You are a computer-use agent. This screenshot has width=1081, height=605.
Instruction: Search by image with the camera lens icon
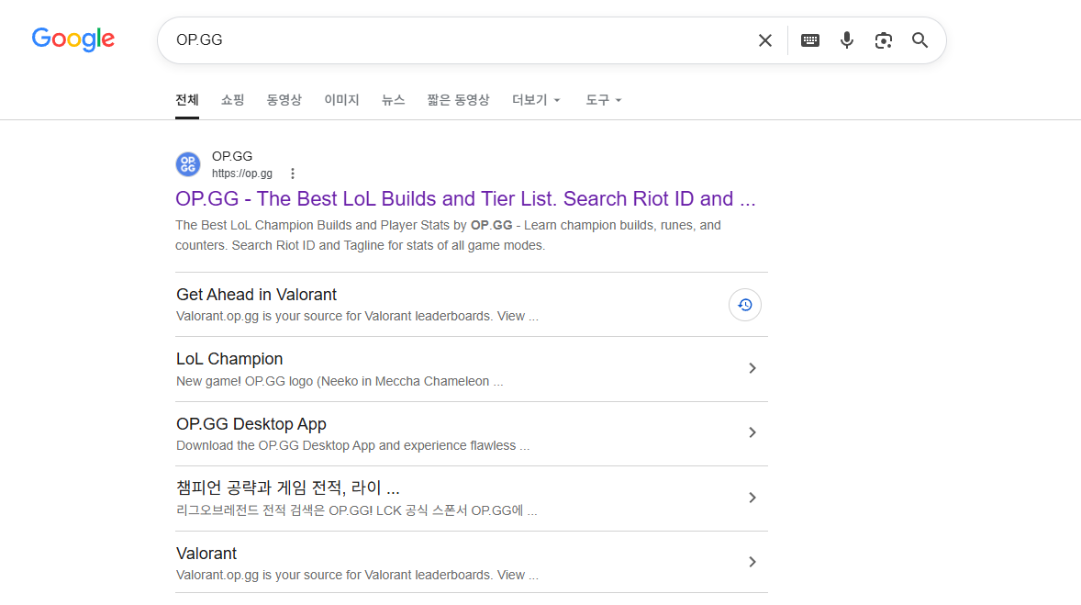point(883,40)
